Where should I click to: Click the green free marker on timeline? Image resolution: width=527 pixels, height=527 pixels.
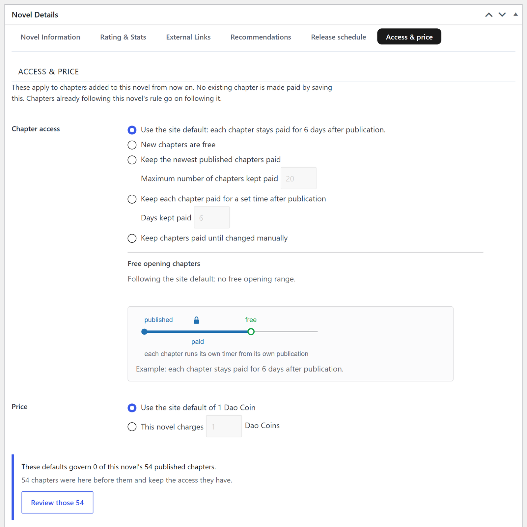pos(251,332)
